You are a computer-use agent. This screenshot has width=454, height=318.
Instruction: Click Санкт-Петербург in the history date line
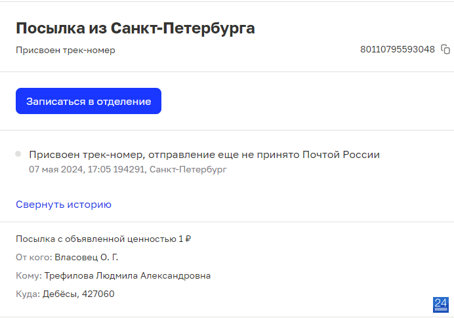[188, 169]
